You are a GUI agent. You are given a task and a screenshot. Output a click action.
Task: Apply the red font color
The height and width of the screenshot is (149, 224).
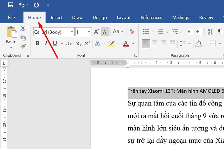[126, 44]
